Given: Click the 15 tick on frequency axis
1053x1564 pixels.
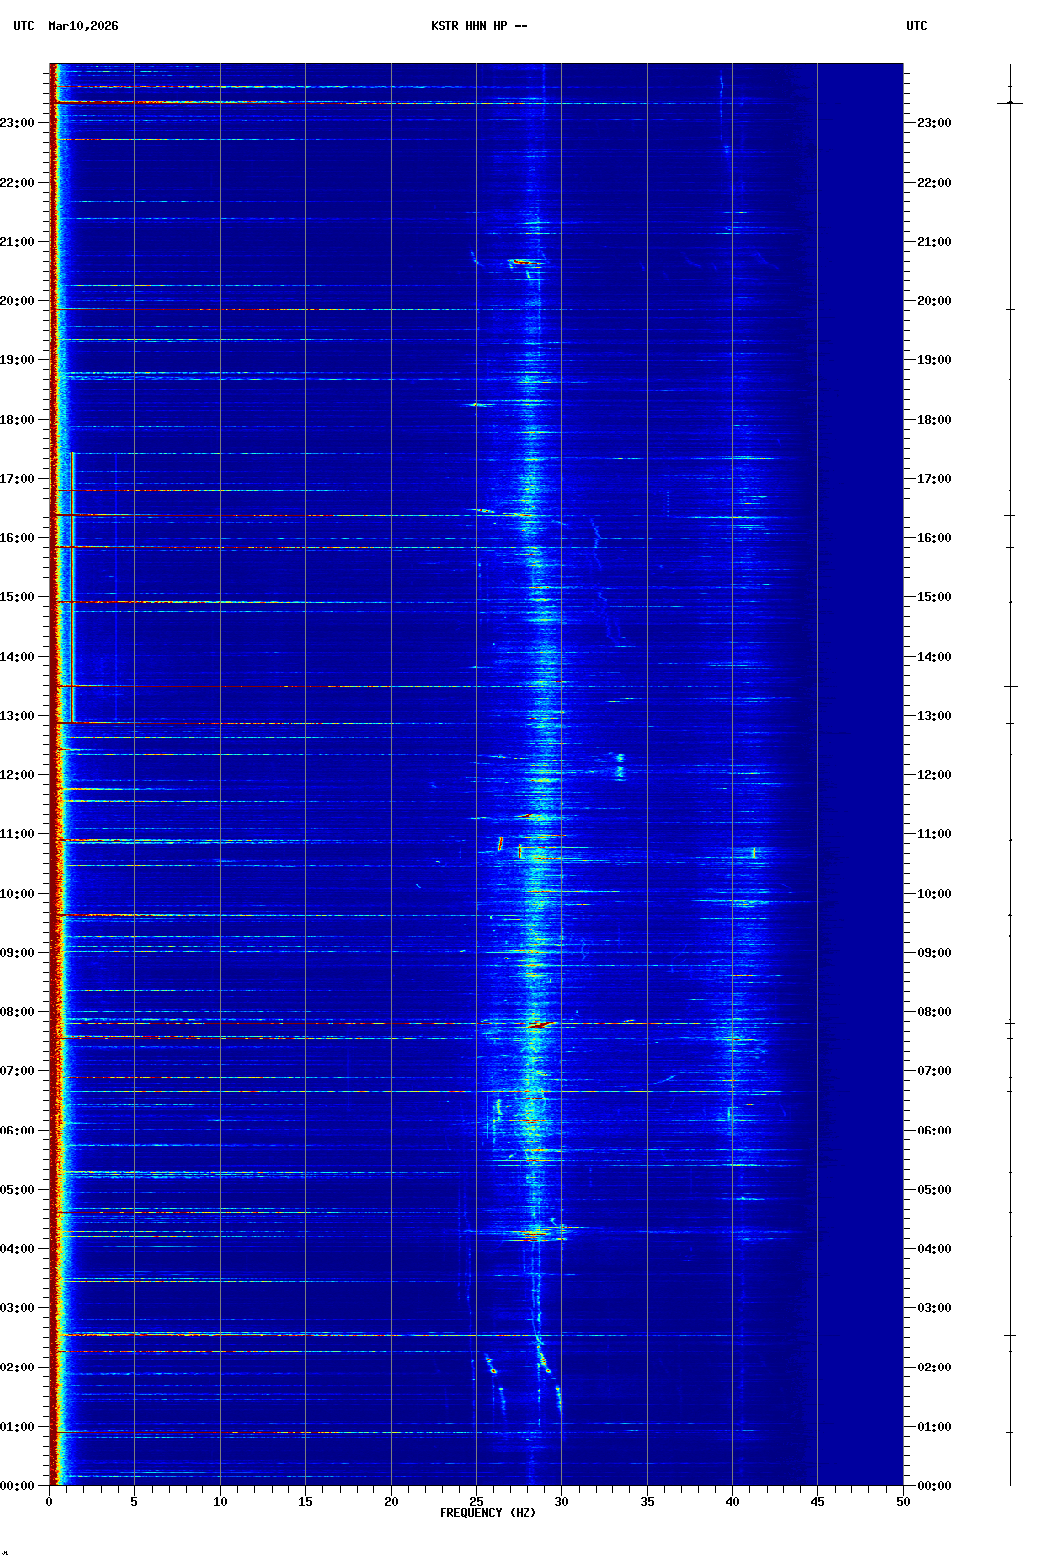Looking at the screenshot, I should click(305, 1501).
